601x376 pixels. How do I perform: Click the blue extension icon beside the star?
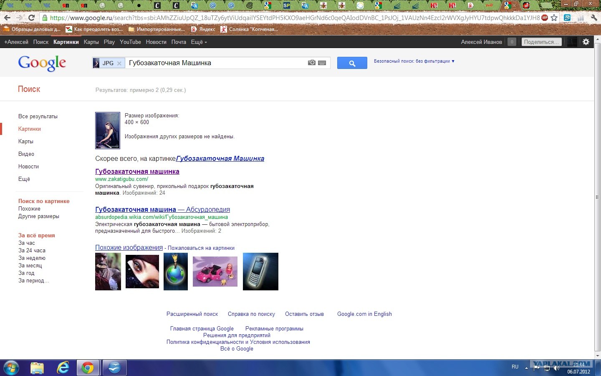click(567, 18)
